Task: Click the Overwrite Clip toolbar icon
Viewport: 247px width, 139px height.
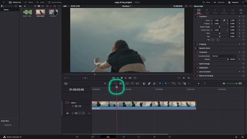Action: pos(132,83)
